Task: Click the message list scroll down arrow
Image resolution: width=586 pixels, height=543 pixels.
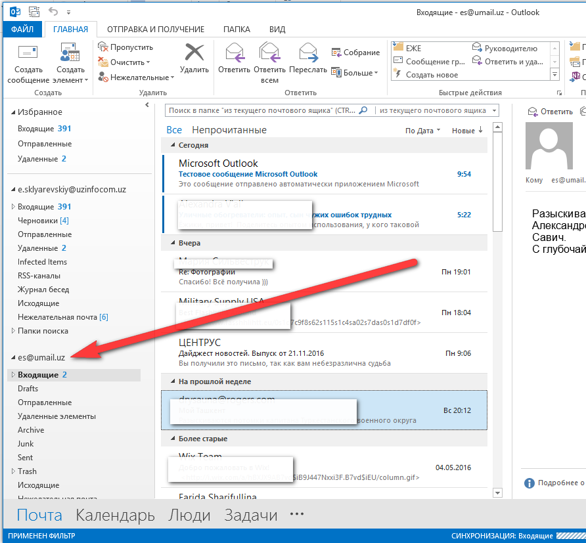Action: click(497, 493)
